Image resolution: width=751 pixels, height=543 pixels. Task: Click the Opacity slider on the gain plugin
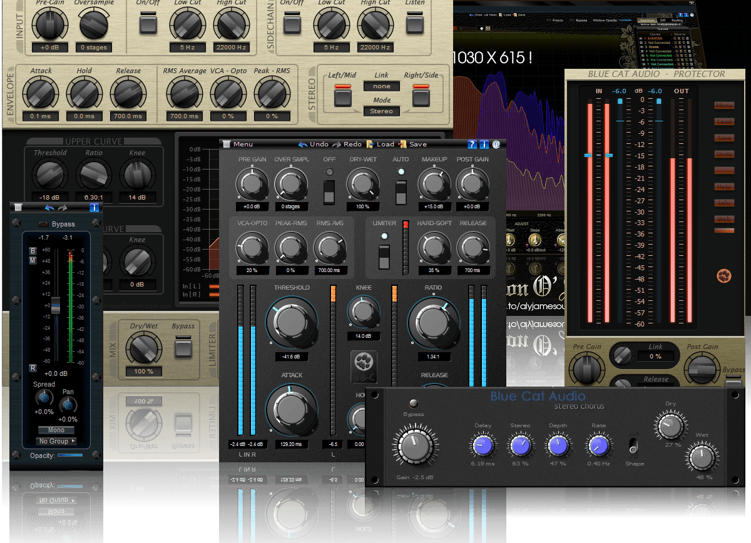click(x=69, y=455)
